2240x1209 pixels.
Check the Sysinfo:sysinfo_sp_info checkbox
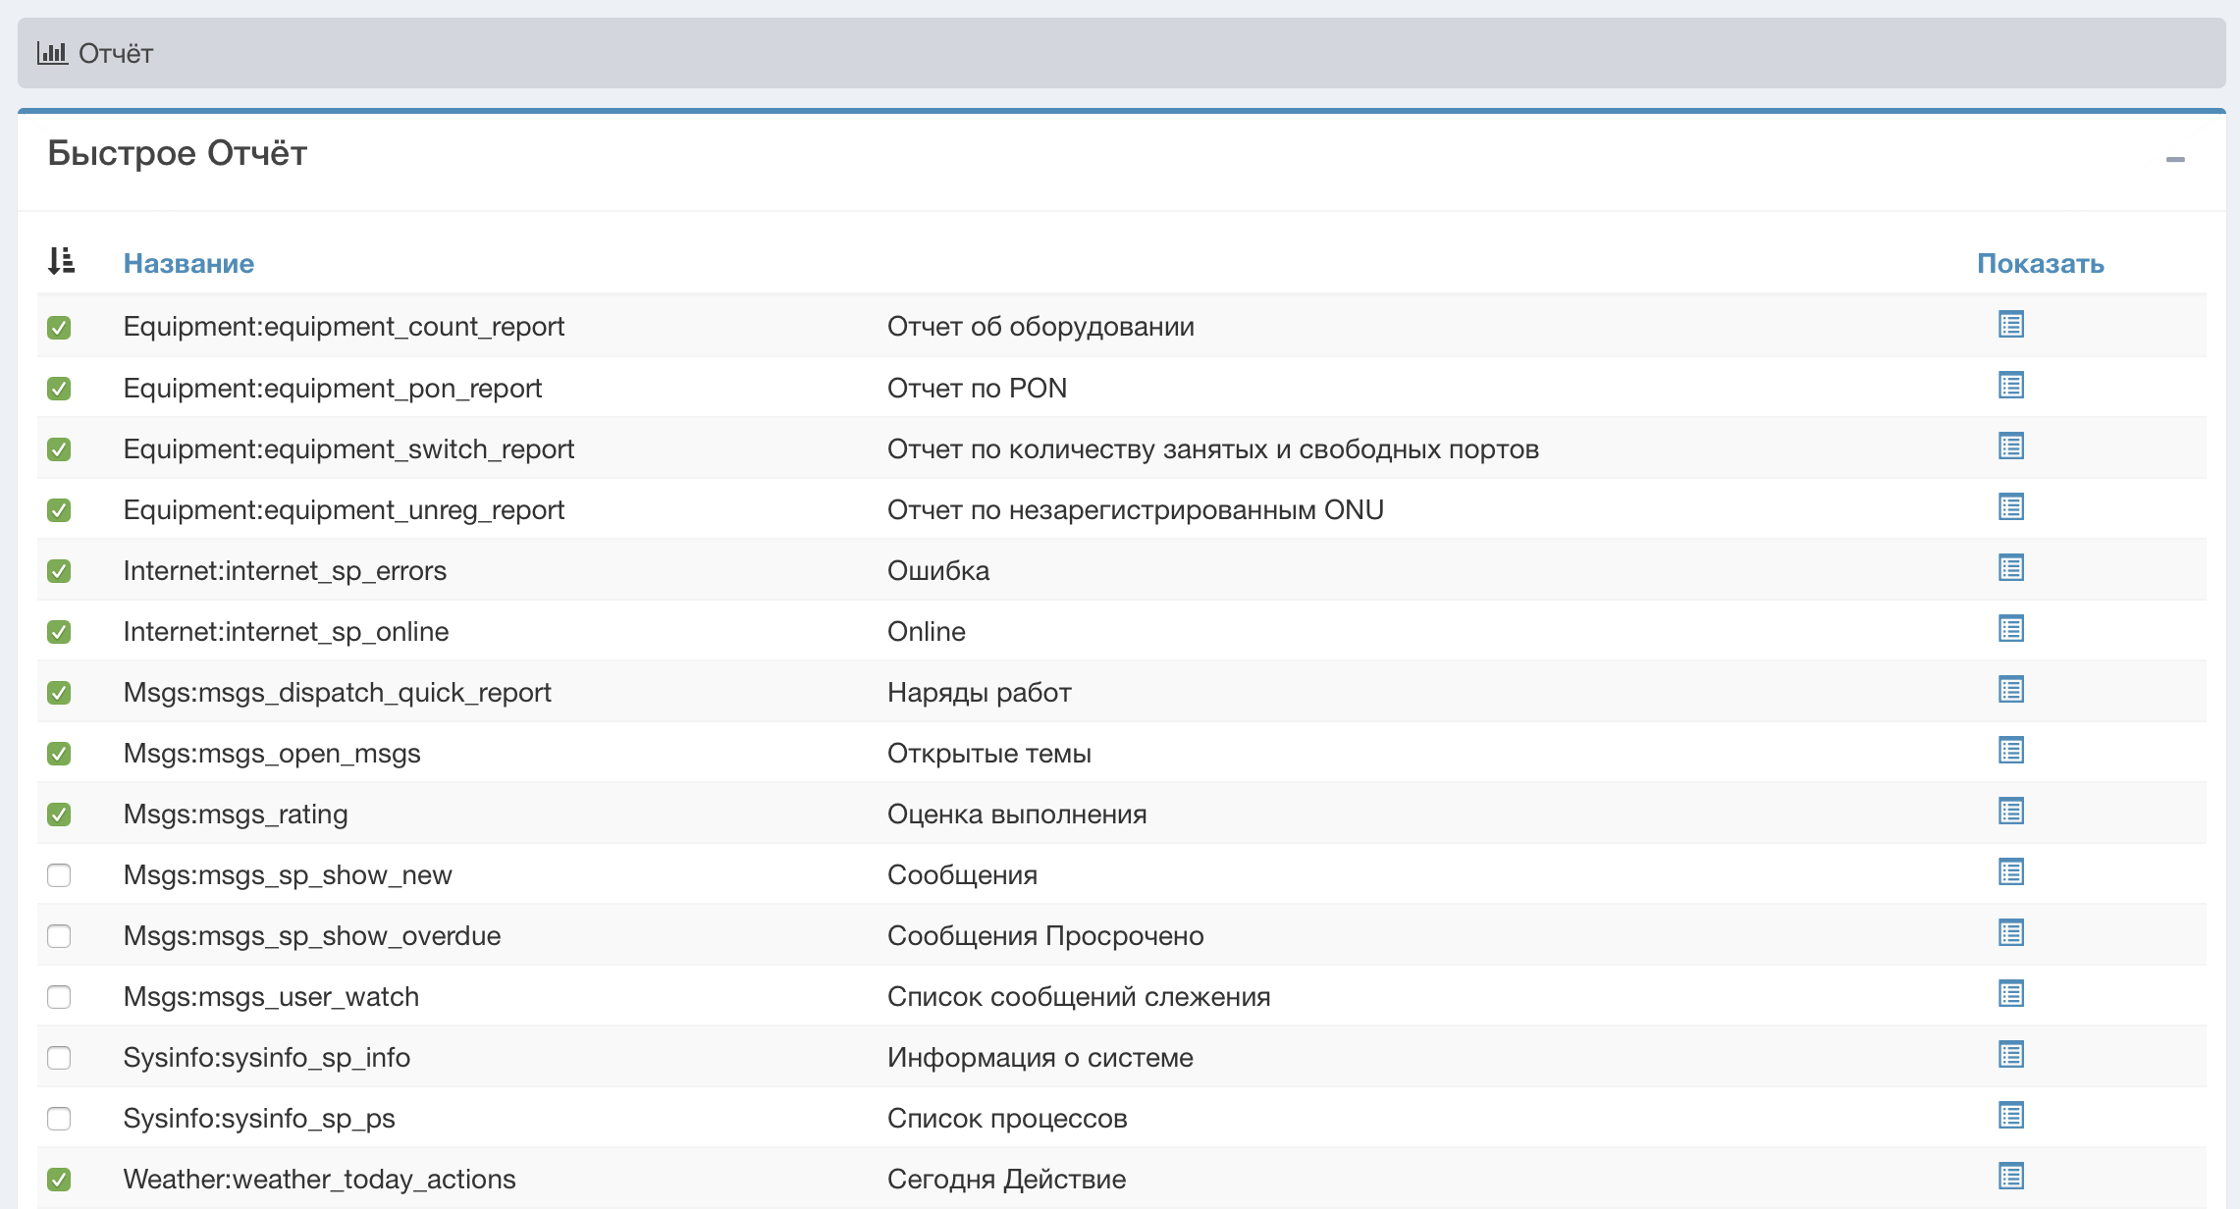59,1058
